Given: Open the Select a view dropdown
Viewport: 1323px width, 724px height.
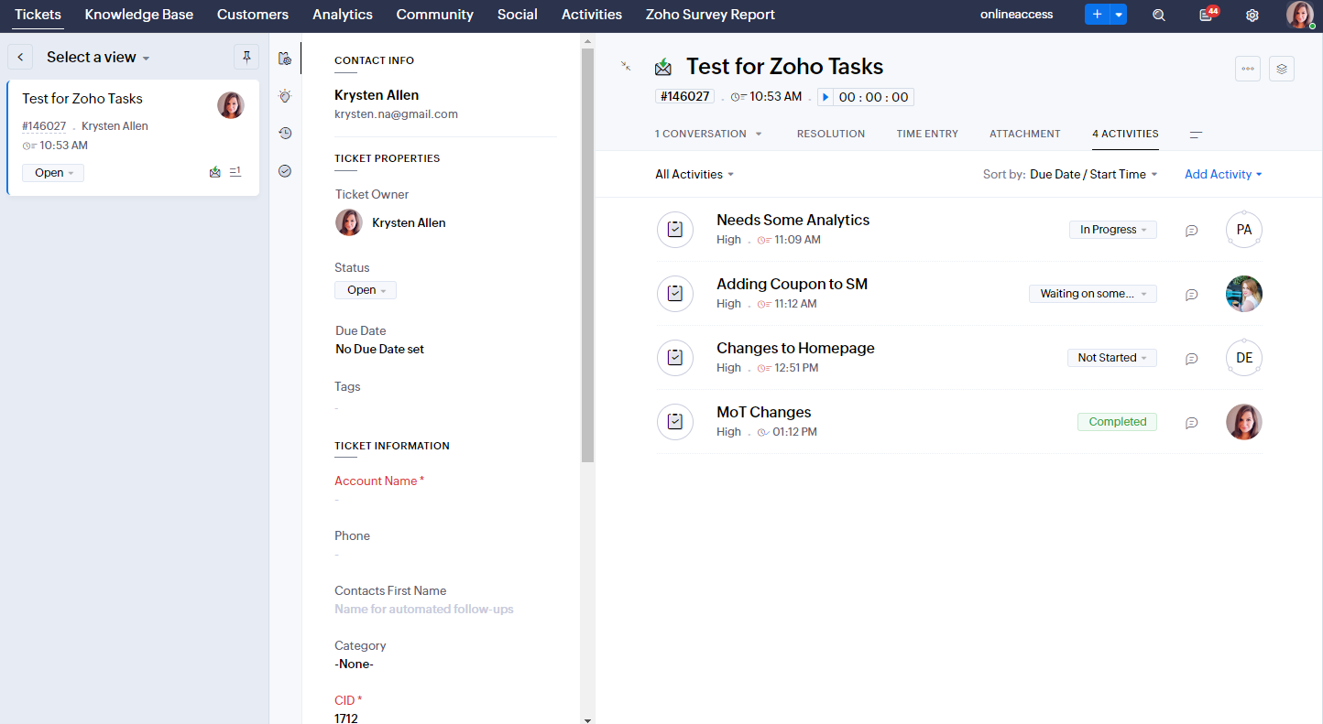Looking at the screenshot, I should coord(98,57).
